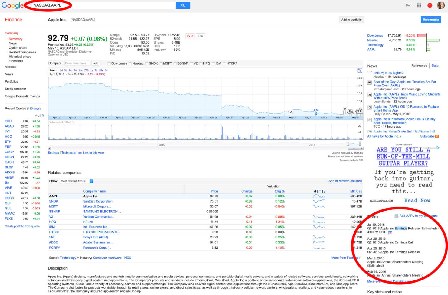Image resolution: width=448 pixels, height=295 pixels.
Task: Click calendar icon after 4:00PM EDT
Action: point(390,232)
